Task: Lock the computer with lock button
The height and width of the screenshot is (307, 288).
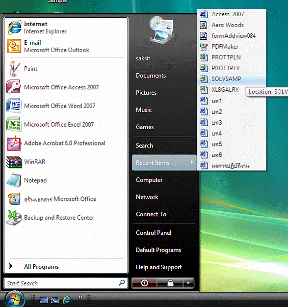Action: point(170,283)
